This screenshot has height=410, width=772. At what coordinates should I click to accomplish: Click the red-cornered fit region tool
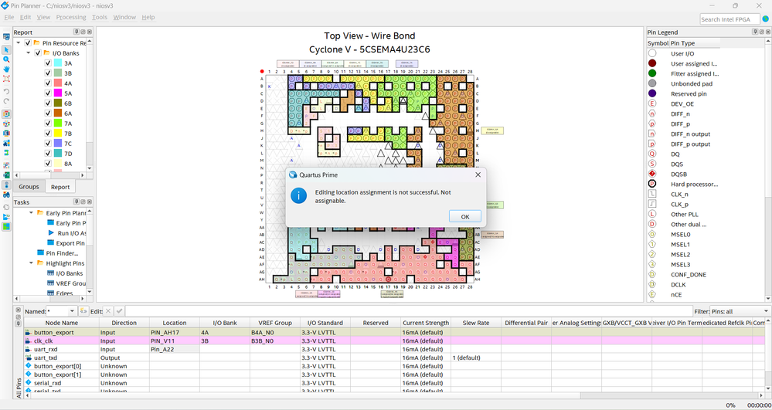[6, 79]
